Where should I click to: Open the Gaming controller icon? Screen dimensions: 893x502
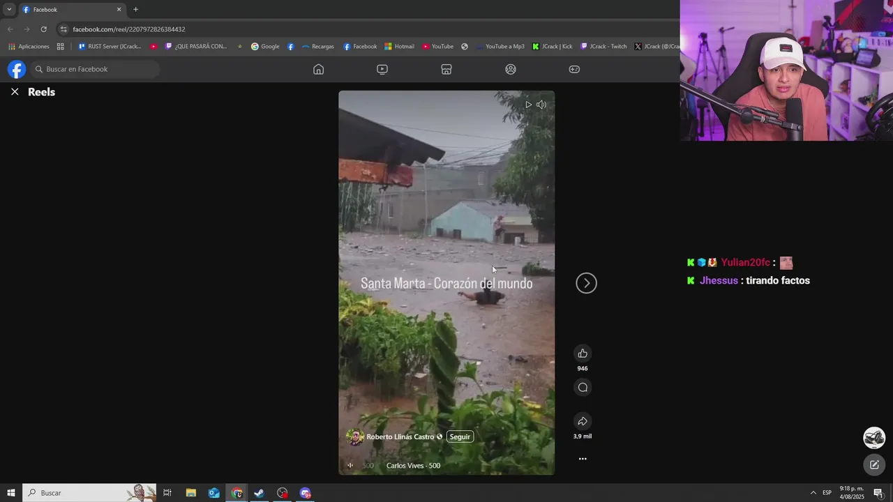click(574, 69)
